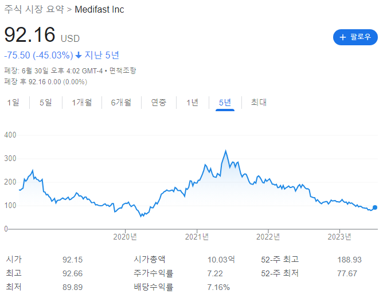The width and height of the screenshot is (383, 294).
Task: Click the chart peak in mid-2021
Action: 225,151
